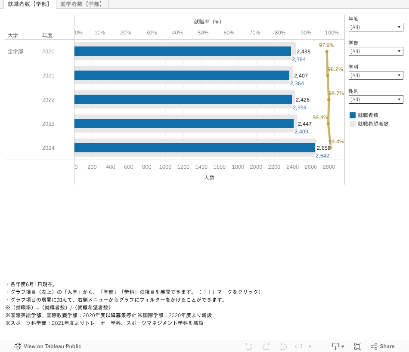Click View on Tableau Public link
Screen dimensions: 409x352
[52, 346]
